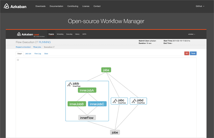Select the jobc innerFlow node label
Viewport: 214px width, 138px height.
tap(122, 103)
